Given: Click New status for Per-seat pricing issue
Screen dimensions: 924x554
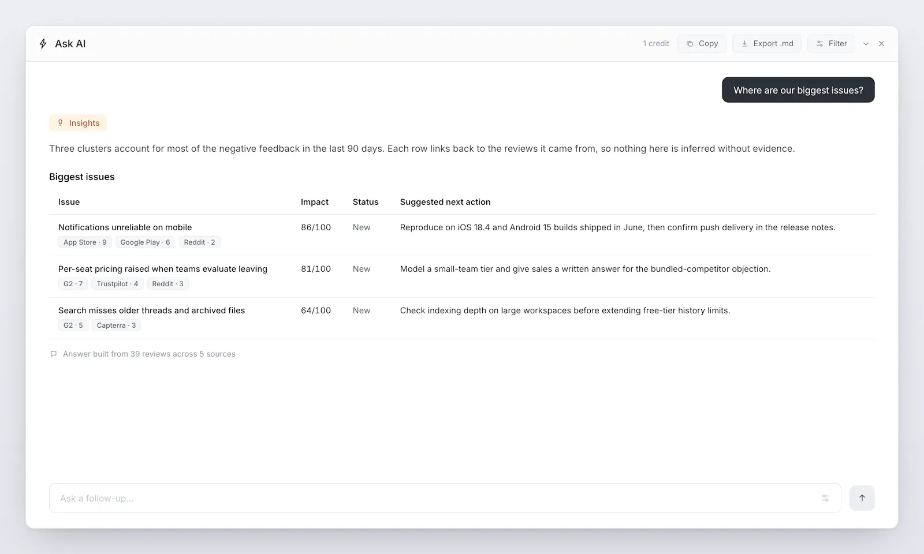Looking at the screenshot, I should tap(362, 269).
